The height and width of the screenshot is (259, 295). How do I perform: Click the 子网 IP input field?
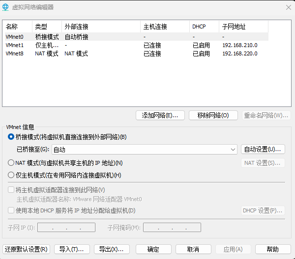pyautogui.click(x=66, y=228)
